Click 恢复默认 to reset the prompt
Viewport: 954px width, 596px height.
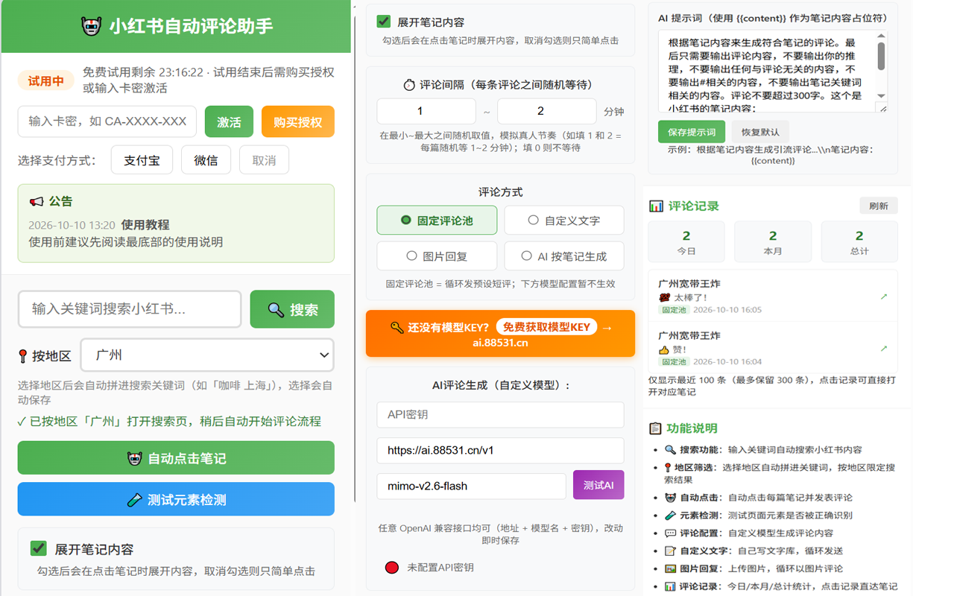coord(760,132)
